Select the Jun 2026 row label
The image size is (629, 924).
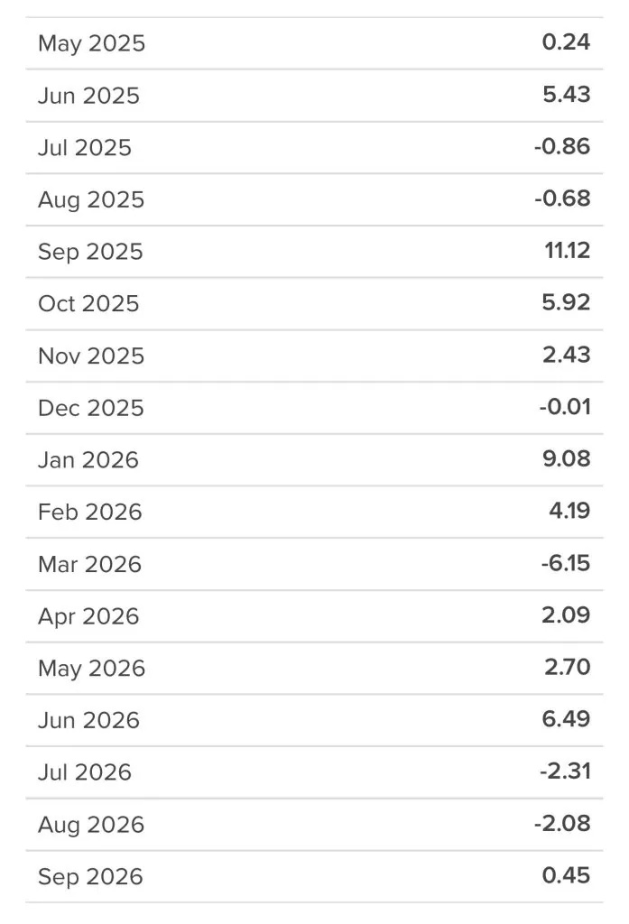tap(89, 720)
